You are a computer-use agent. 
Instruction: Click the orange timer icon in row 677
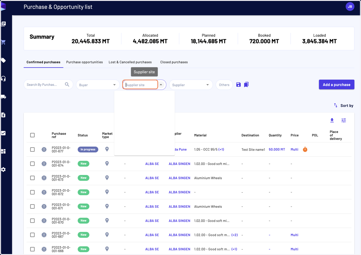click(305, 149)
